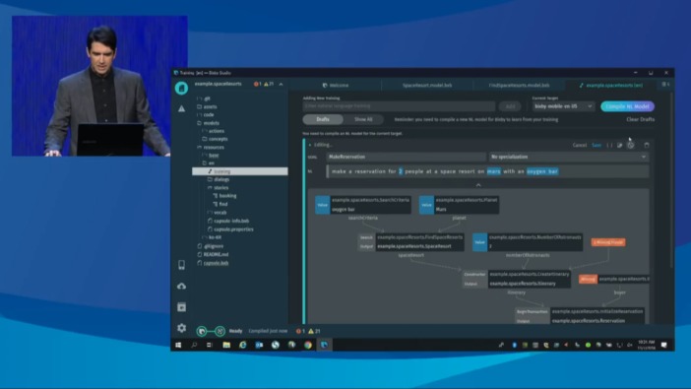This screenshot has width=691, height=389.
Task: Open the files sidebar icon
Action: (x=181, y=89)
